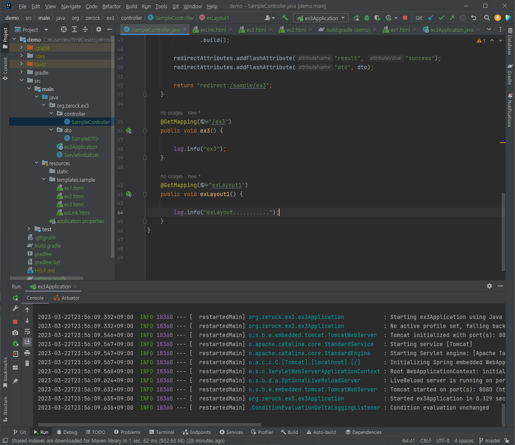Viewport: 515px width, 445px height.
Task: Click the run gutter icon beside ex3()
Action: 129,131
